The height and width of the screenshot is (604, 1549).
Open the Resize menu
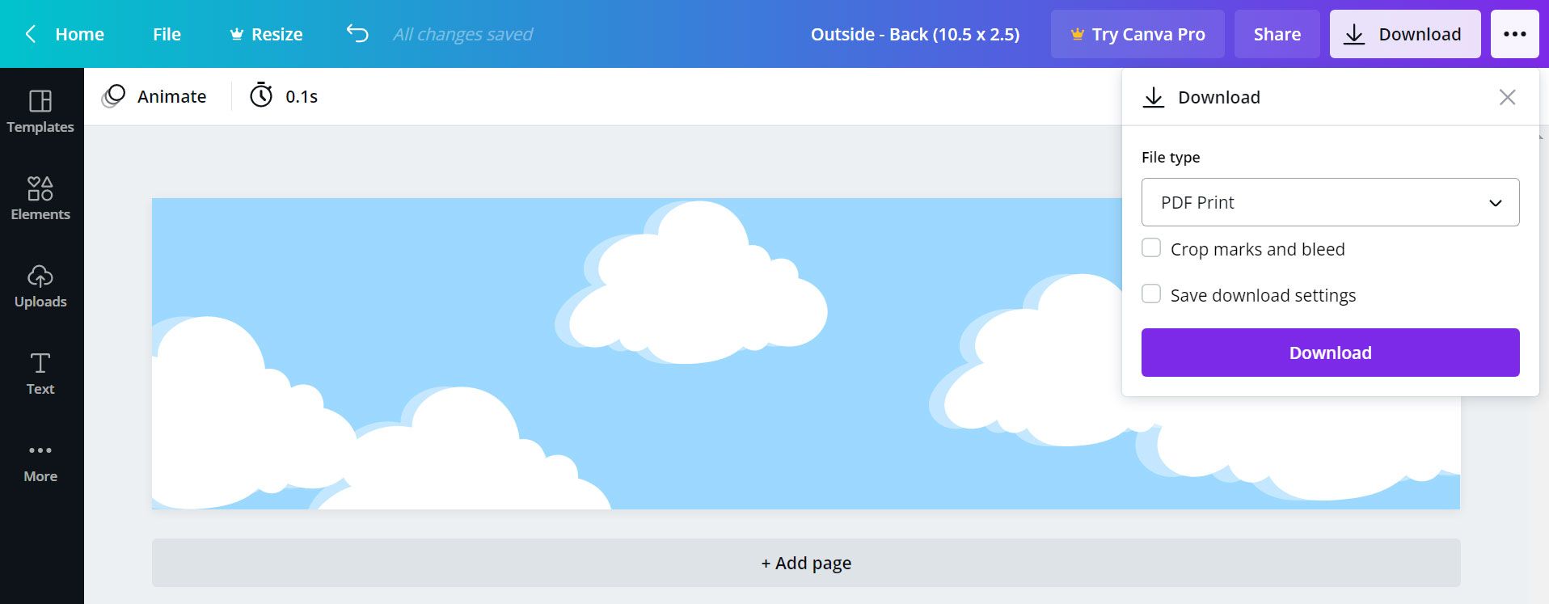[x=266, y=34]
